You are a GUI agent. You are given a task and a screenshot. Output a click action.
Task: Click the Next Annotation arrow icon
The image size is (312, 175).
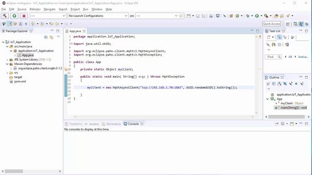pyautogui.click(x=33, y=24)
